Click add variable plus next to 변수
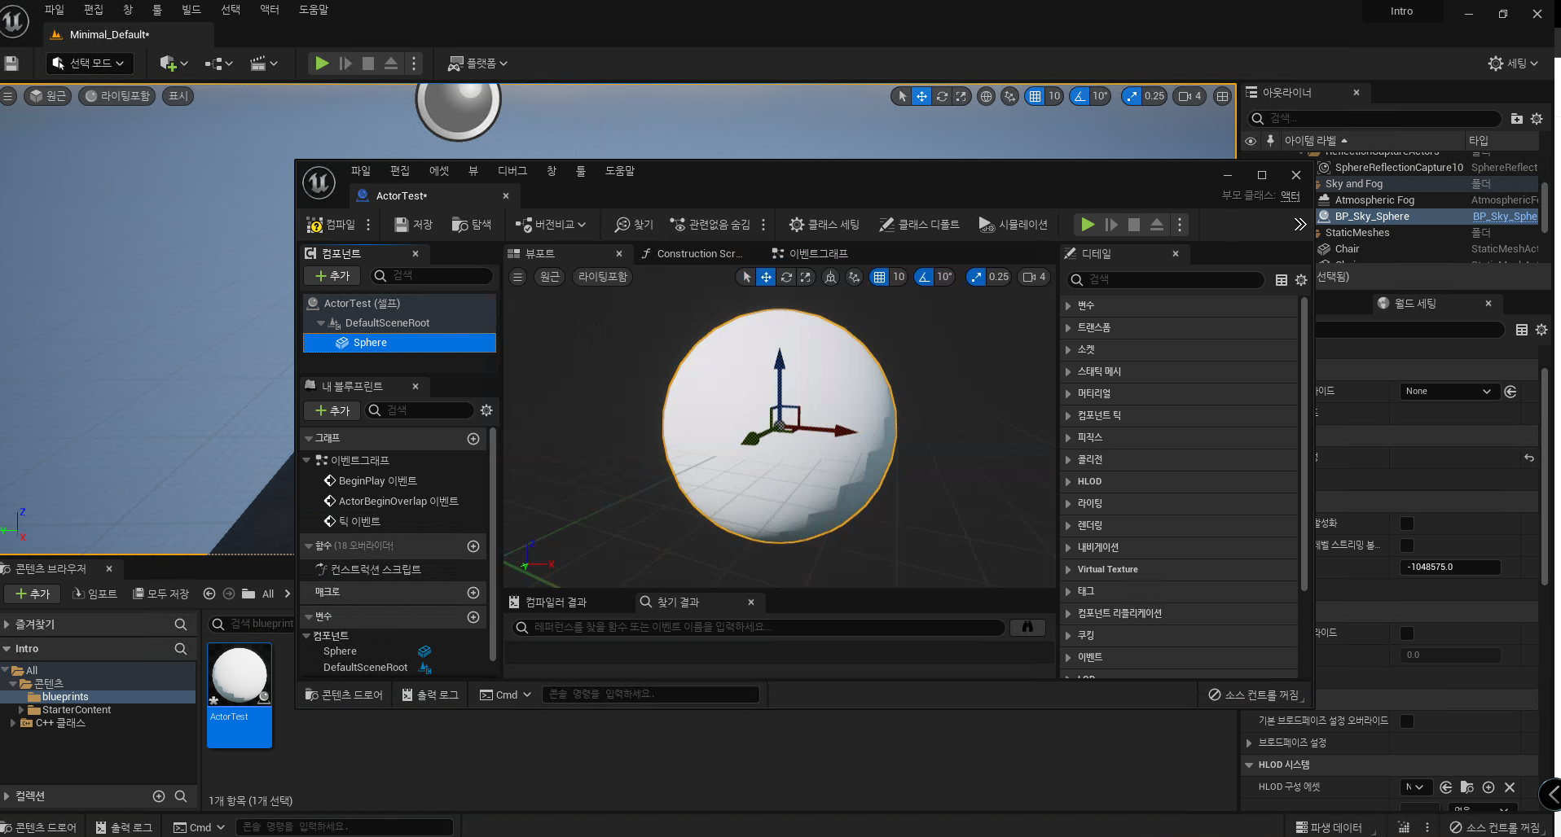The width and height of the screenshot is (1561, 837). (473, 617)
